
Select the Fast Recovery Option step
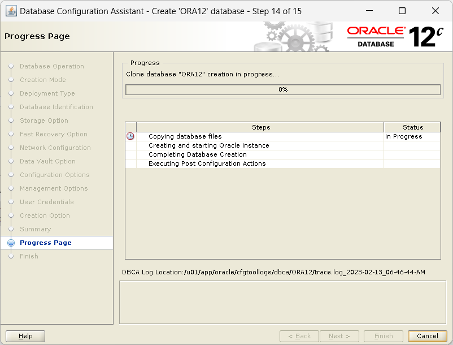[54, 134]
